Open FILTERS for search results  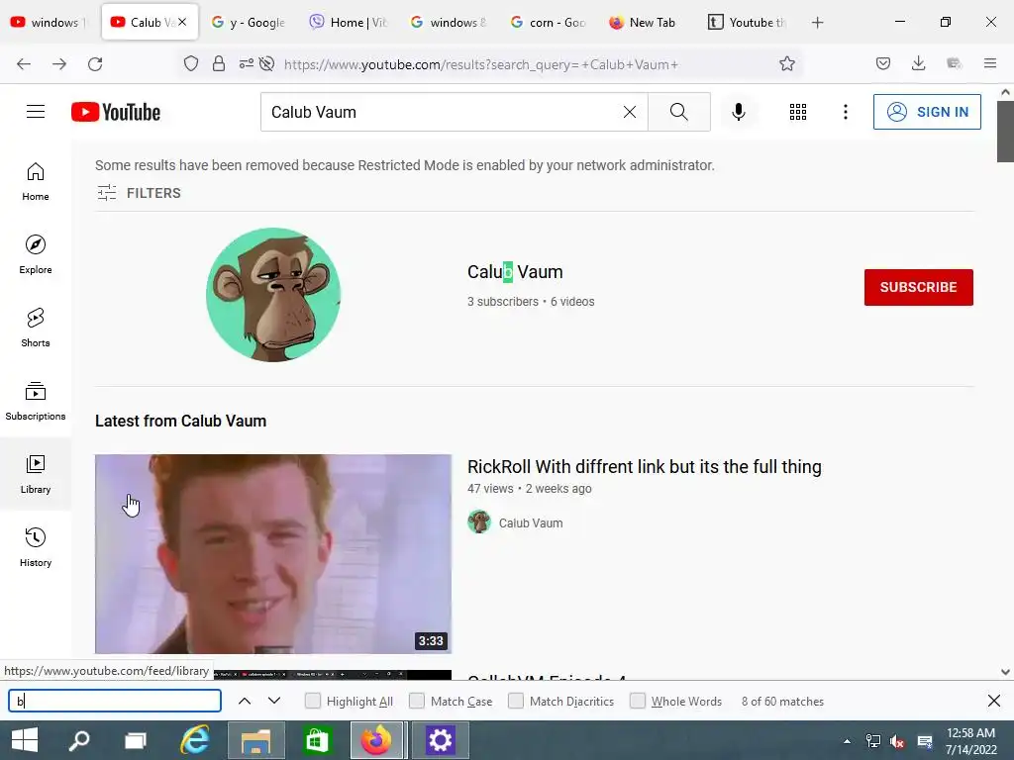coord(139,193)
